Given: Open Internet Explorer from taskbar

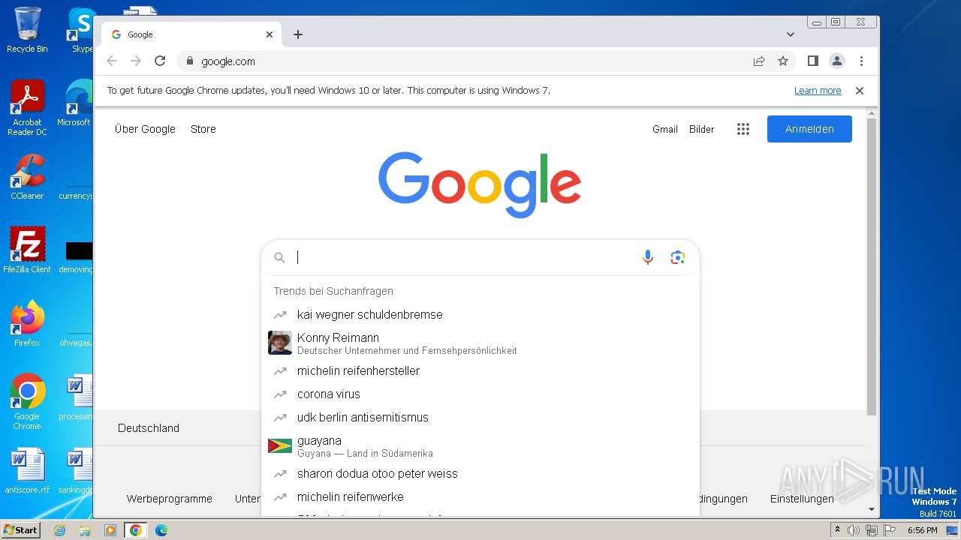Looking at the screenshot, I should (59, 530).
